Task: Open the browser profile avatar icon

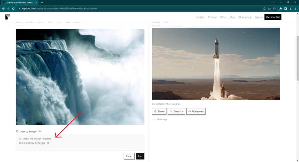Action: point(291,8)
